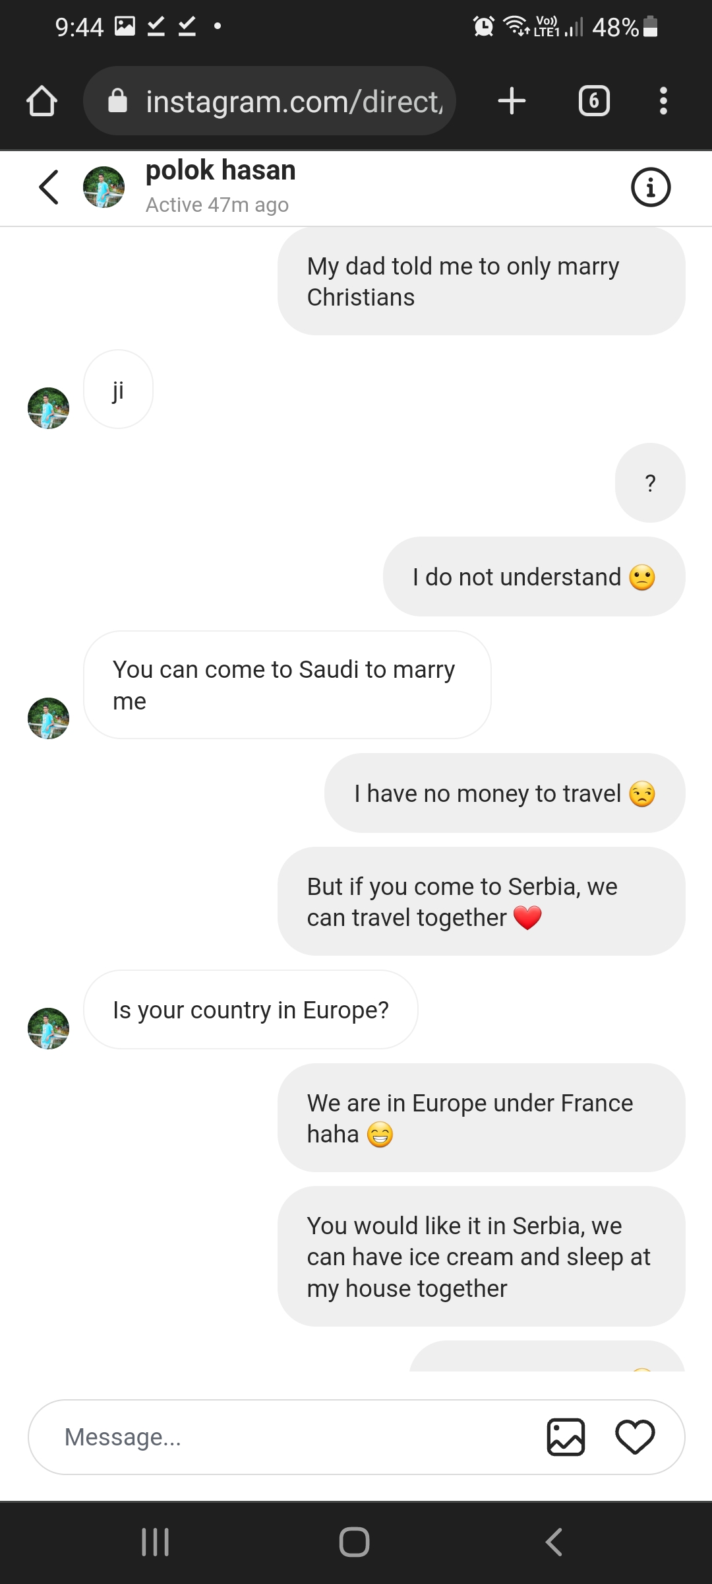Viewport: 712px width, 1584px height.
Task: Tap the "You can come to Saudi" message
Action: pyautogui.click(x=287, y=685)
